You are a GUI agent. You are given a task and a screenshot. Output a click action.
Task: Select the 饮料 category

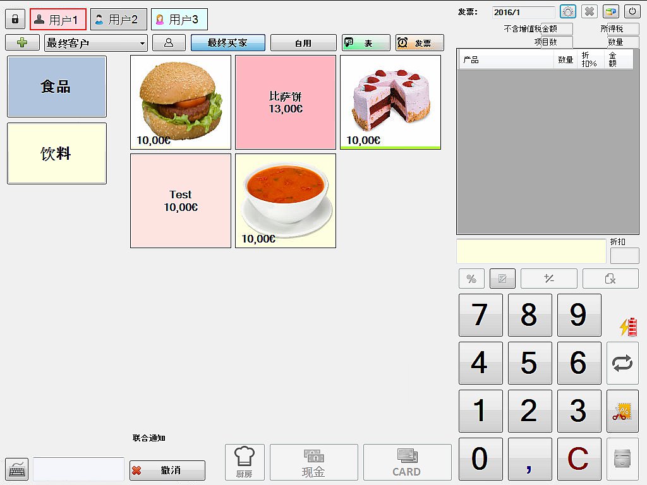click(x=57, y=153)
